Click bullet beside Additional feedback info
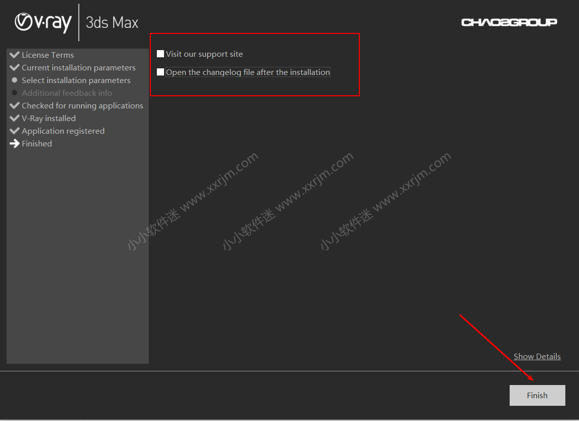Screen dimensions: 579x421 pyautogui.click(x=14, y=92)
